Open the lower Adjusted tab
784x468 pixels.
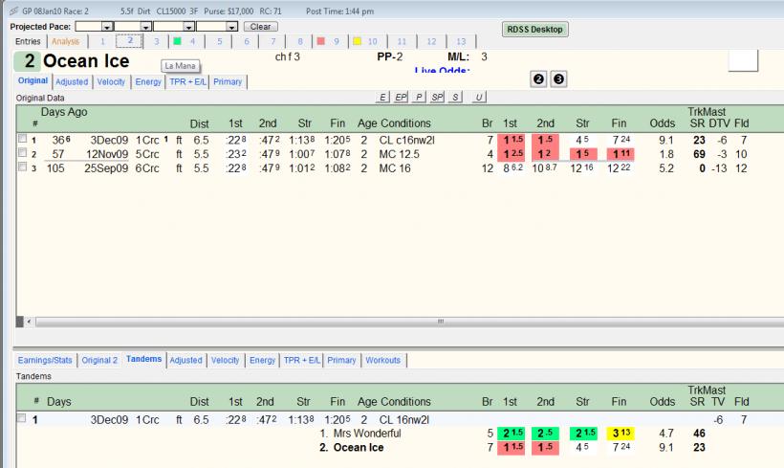186,360
